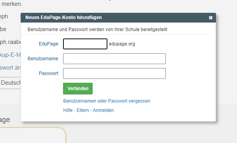Click the EduPage: field label
Image resolution: width=237 pixels, height=143 pixels.
(x=49, y=44)
